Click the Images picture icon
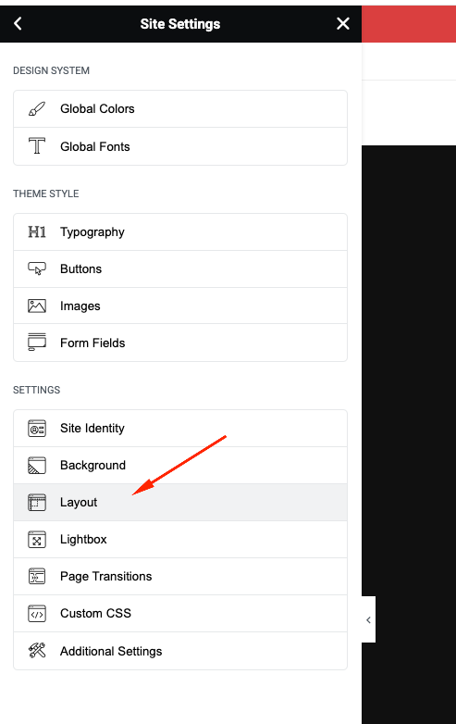This screenshot has width=456, height=724. click(37, 306)
